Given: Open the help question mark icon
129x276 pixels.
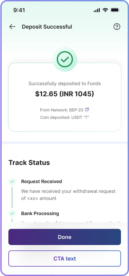Looking at the screenshot, I should click(117, 27).
